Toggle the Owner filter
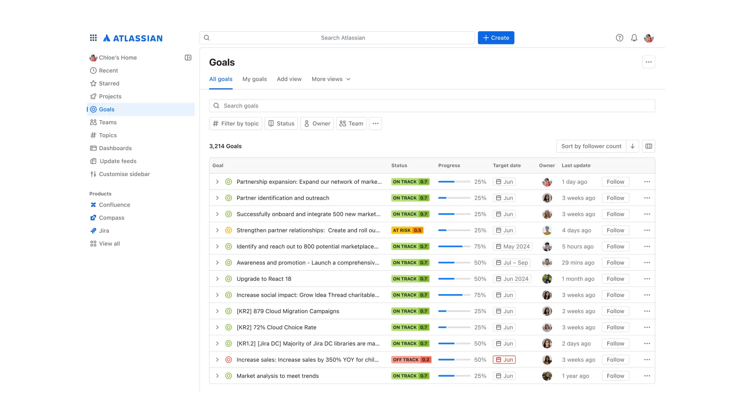 tap(317, 124)
